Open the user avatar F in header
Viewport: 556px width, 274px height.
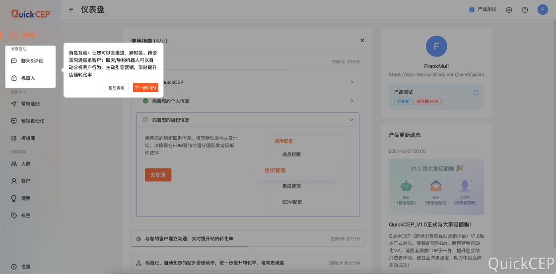(x=543, y=9)
